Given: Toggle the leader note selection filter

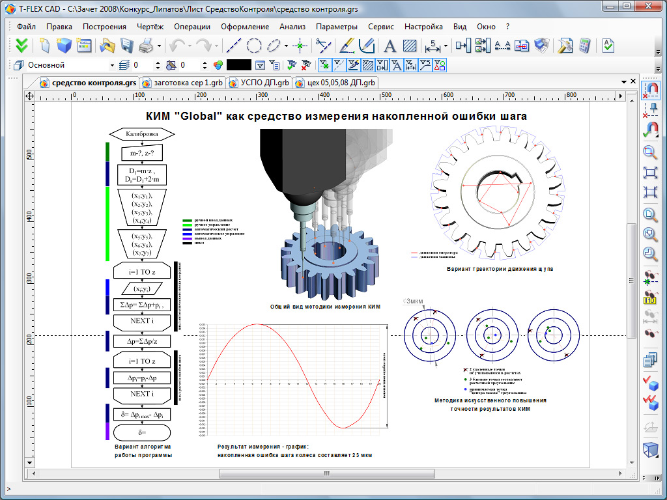Looking at the screenshot, I should (x=425, y=65).
